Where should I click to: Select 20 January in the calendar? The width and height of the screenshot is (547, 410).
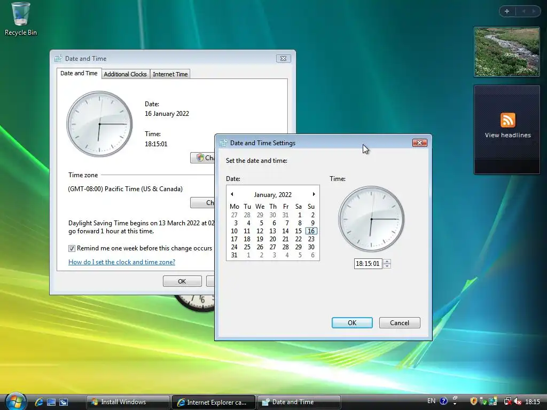click(273, 239)
